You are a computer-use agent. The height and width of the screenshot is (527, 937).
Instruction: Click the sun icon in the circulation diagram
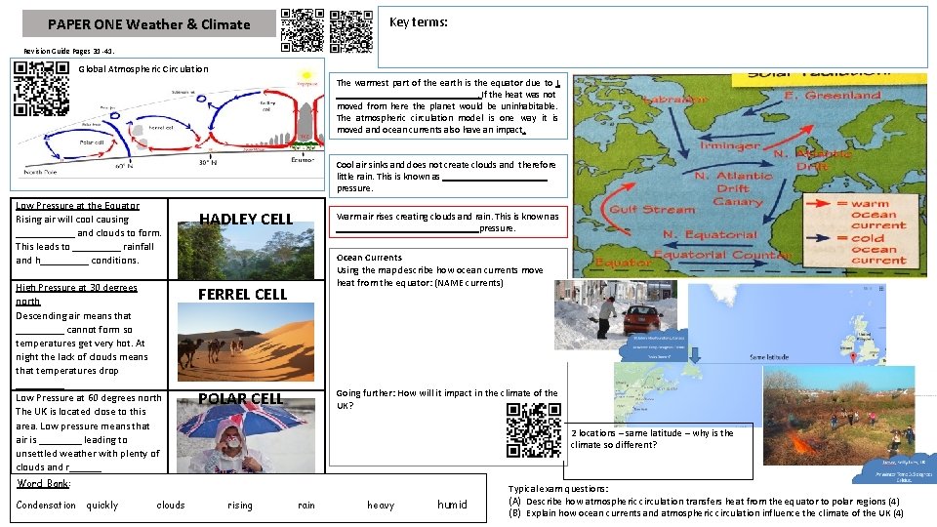click(307, 76)
